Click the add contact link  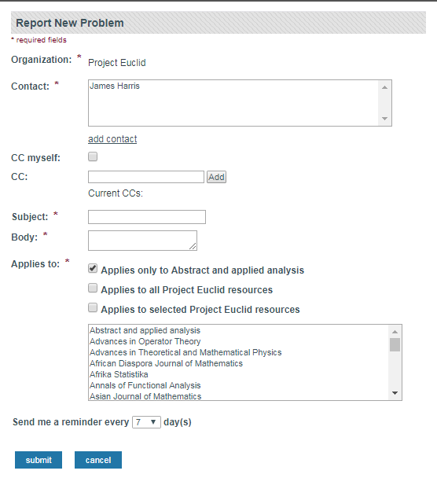[x=112, y=139]
